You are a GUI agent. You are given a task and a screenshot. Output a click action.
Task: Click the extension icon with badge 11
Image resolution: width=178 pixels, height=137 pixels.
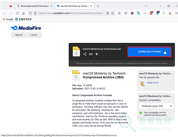click(x=158, y=13)
